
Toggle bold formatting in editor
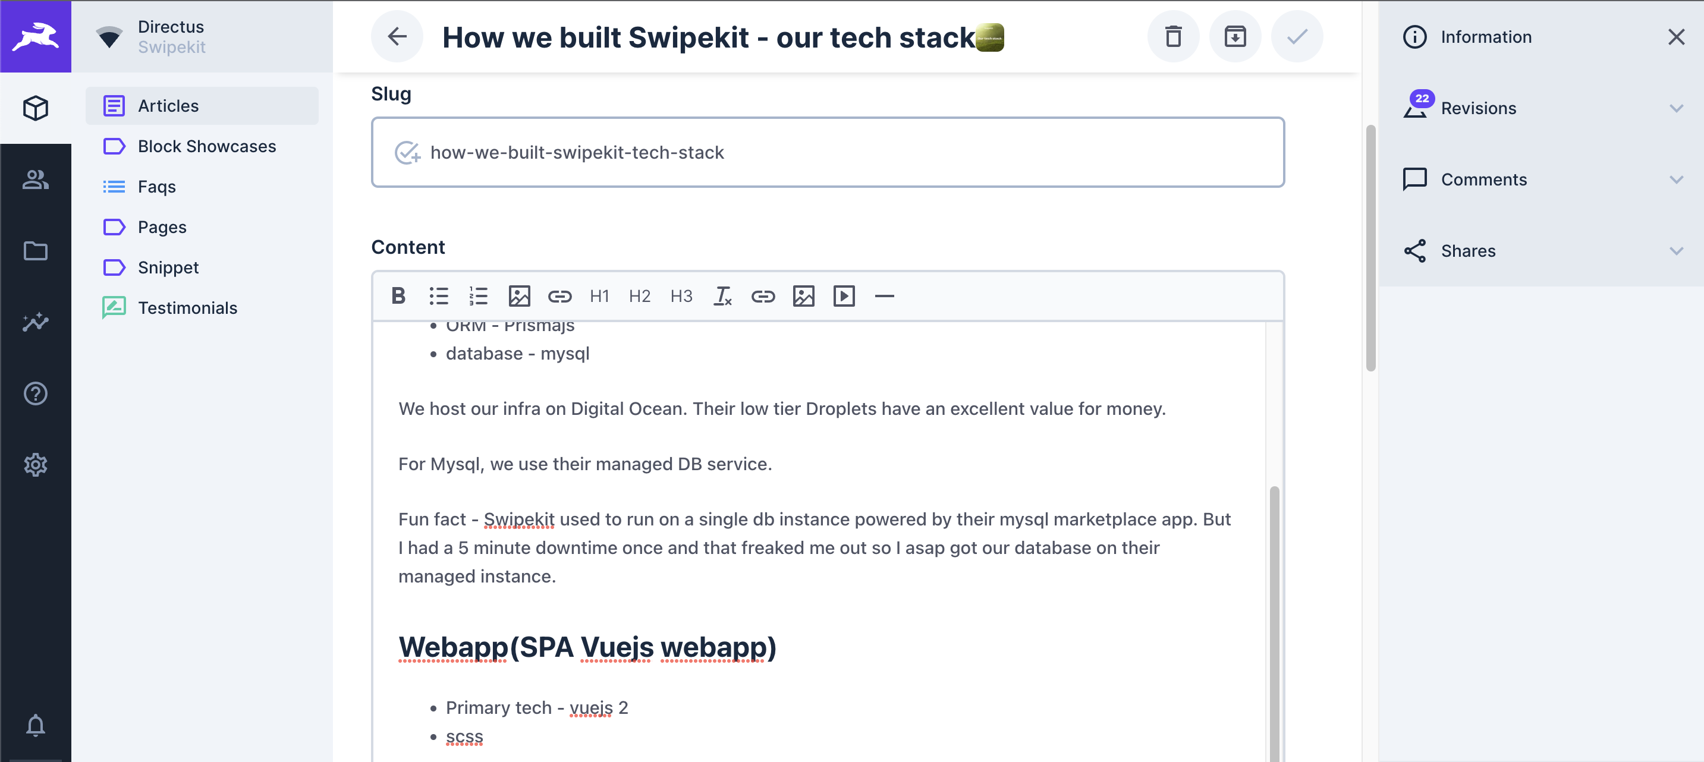click(398, 295)
